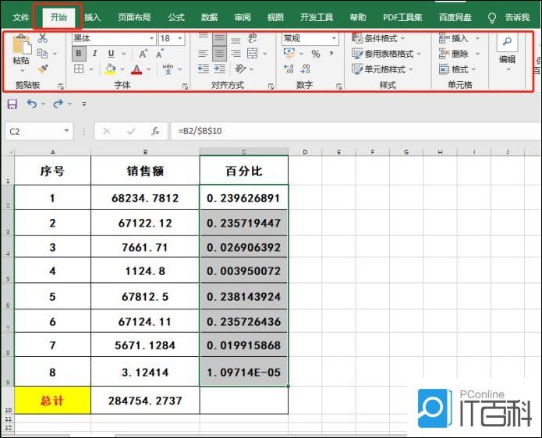This screenshot has width=542, height=438.
Task: Switch to the 插入 ribbon tab
Action: pyautogui.click(x=93, y=17)
